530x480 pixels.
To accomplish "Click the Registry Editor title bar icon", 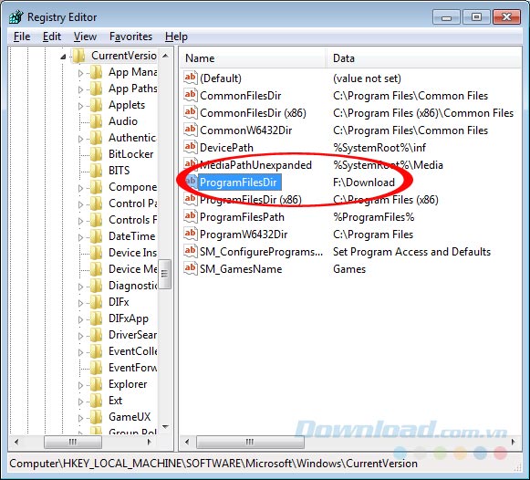I will click(x=16, y=17).
